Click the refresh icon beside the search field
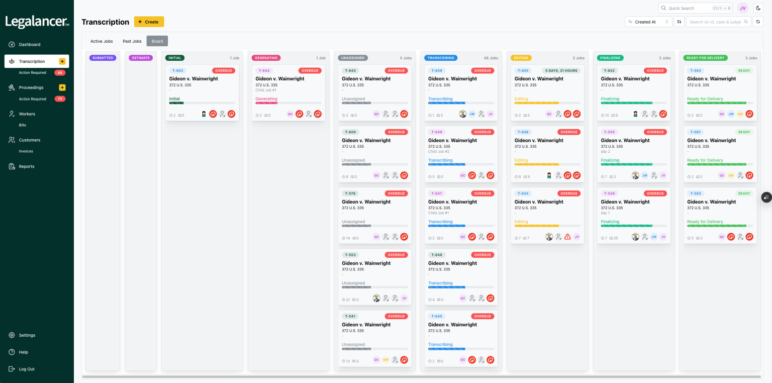772x383 pixels. coord(758,22)
